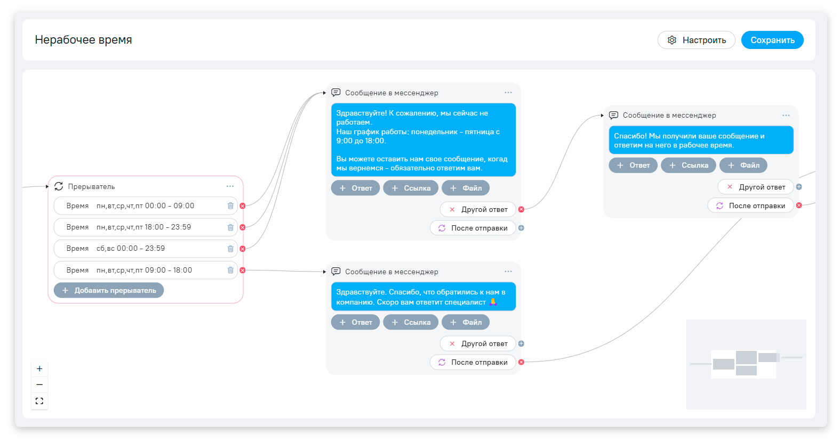
Task: Delete the пн-пт 00:00 - 09:00 time condition
Action: (x=230, y=206)
